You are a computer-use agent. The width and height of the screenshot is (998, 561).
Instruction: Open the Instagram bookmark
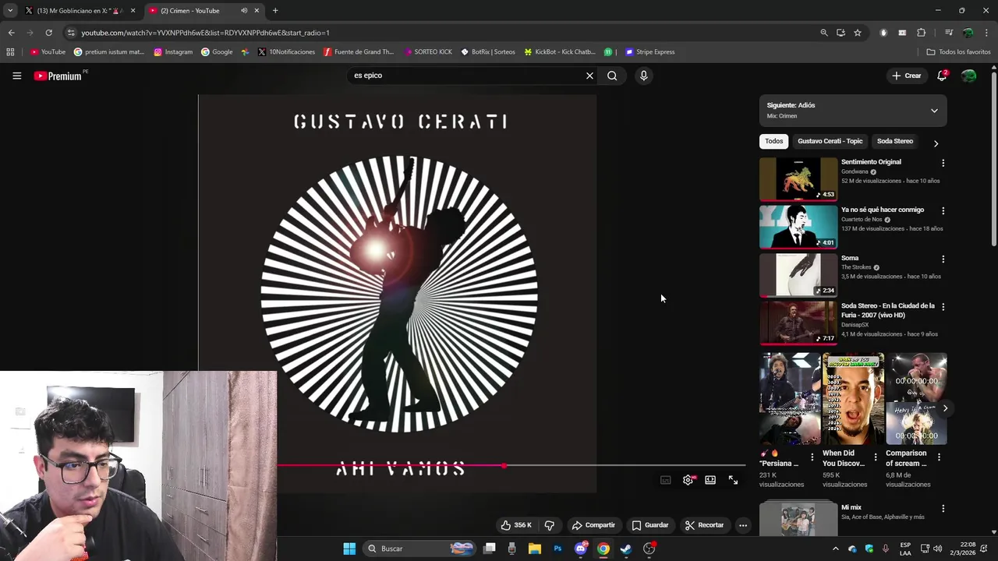[173, 52]
